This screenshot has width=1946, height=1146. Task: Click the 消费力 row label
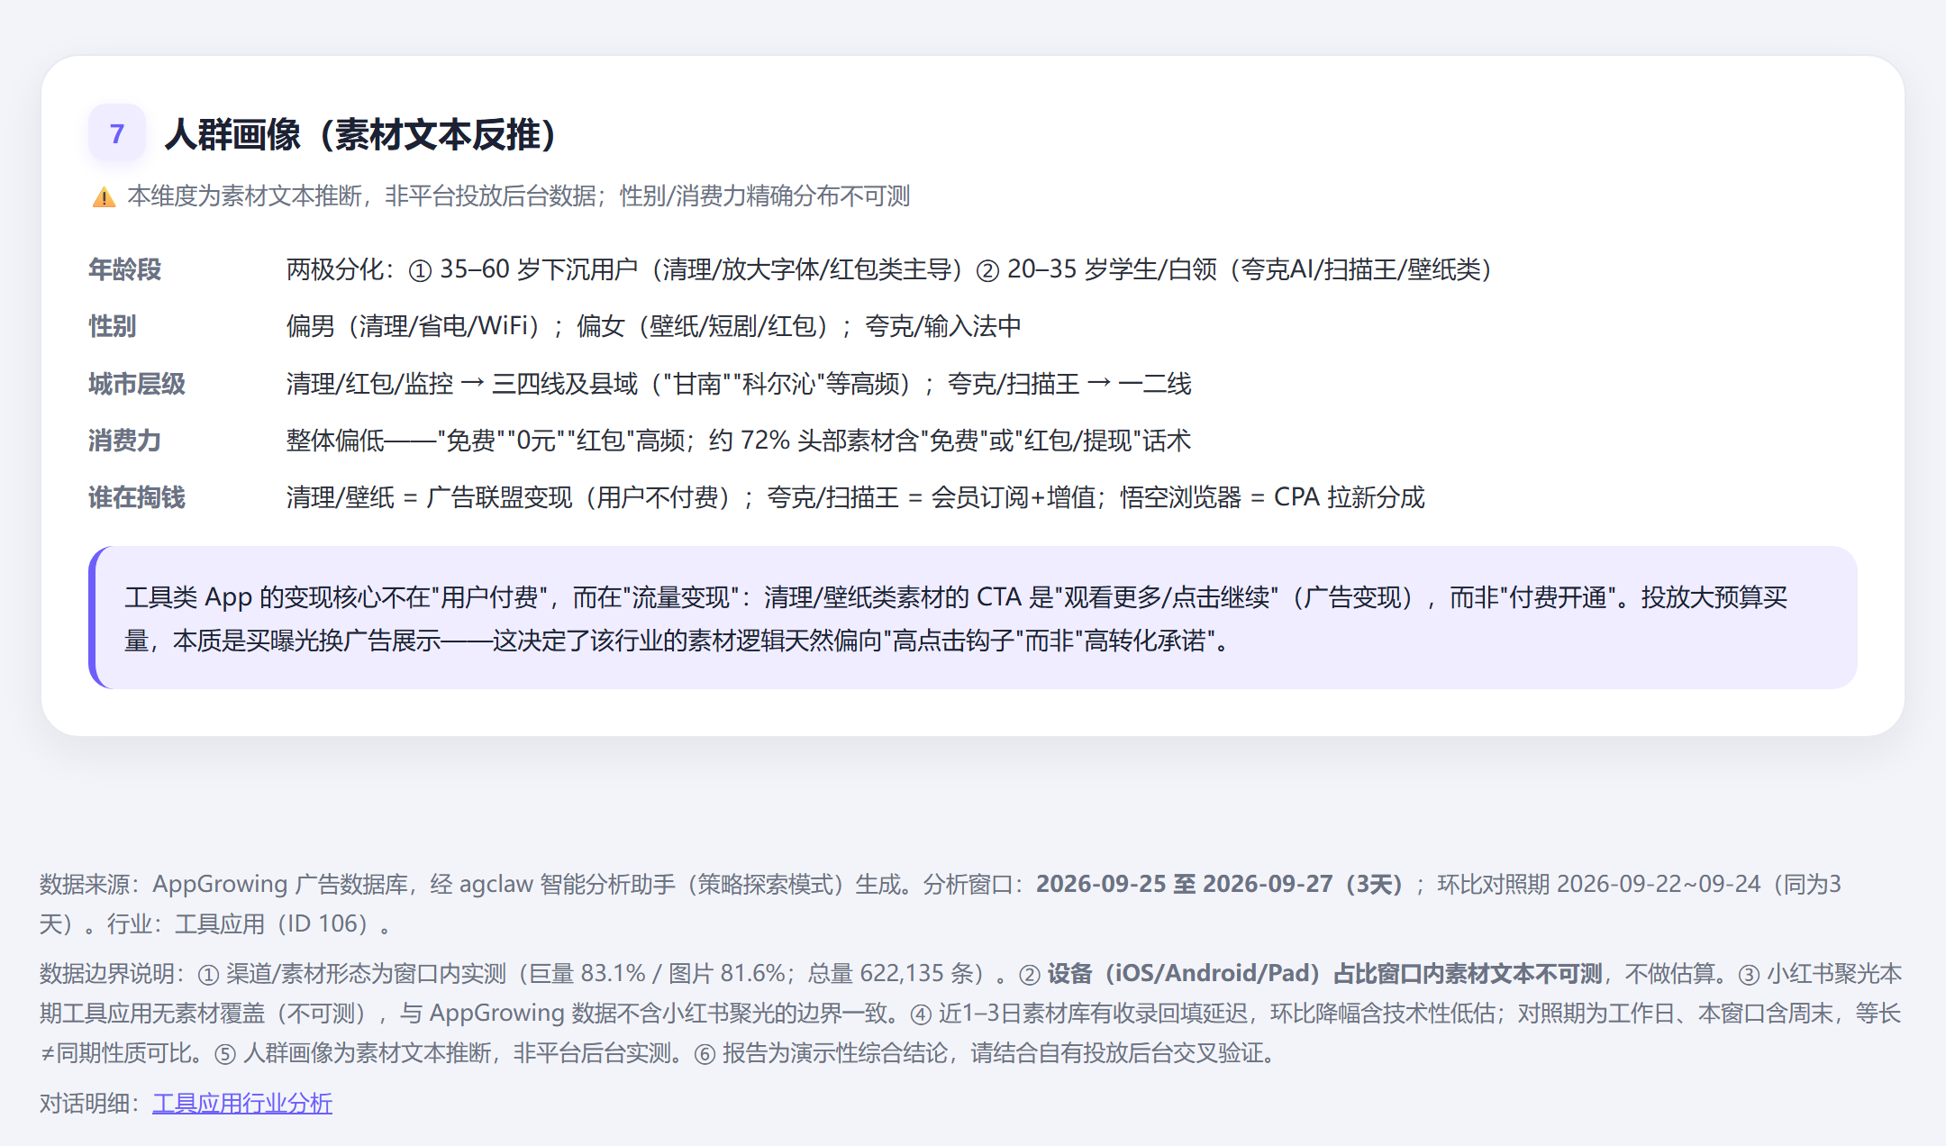124,441
